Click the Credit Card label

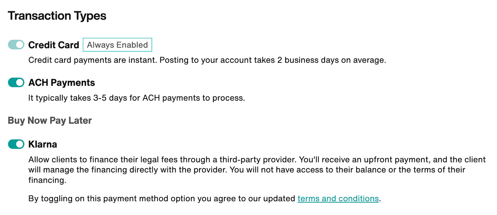click(54, 45)
